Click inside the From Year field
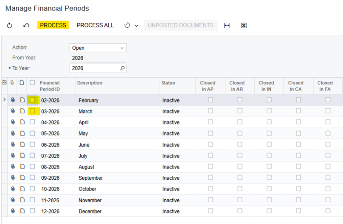 [x=93, y=58]
